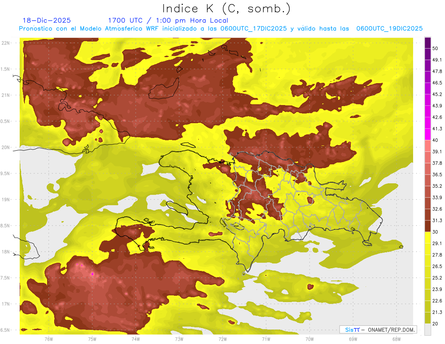Click the dark brown colorbar segment between 30 and 31.3

click(428, 226)
